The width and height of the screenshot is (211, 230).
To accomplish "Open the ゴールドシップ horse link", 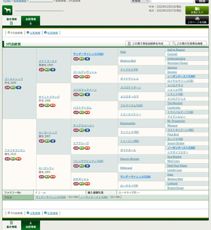I will pyautogui.click(x=14, y=79).
